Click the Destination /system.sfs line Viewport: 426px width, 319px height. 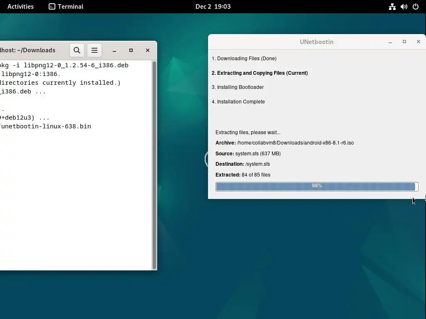coord(243,164)
